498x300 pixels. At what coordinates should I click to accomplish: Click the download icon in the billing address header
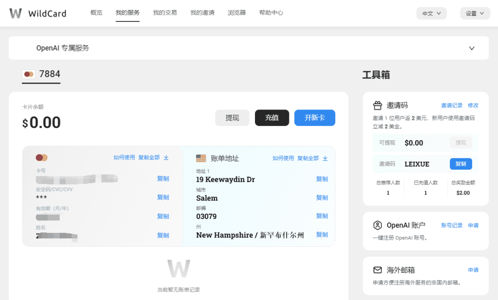click(x=325, y=158)
